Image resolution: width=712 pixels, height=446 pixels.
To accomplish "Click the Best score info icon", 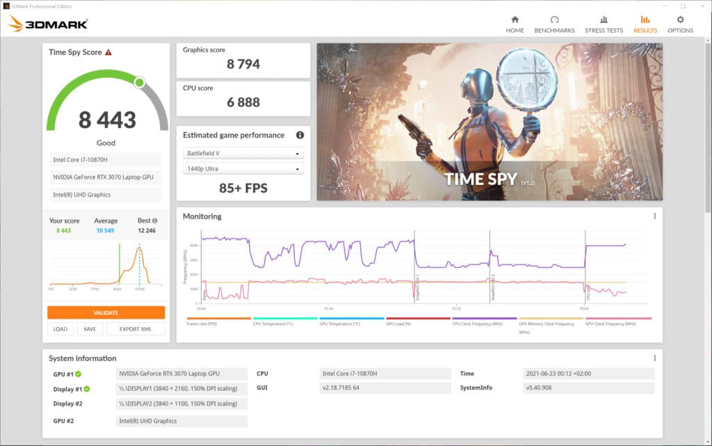I will pos(155,221).
